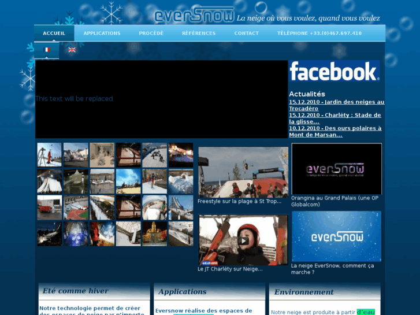This screenshot has width=420, height=315.
Task: Open photo of stadium with red track
Action: pos(76,207)
